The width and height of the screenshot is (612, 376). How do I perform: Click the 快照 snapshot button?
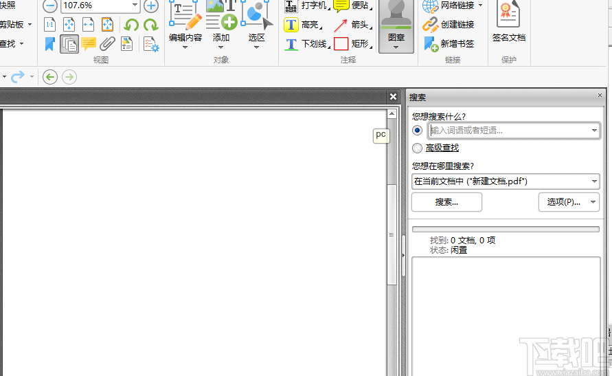[8, 5]
